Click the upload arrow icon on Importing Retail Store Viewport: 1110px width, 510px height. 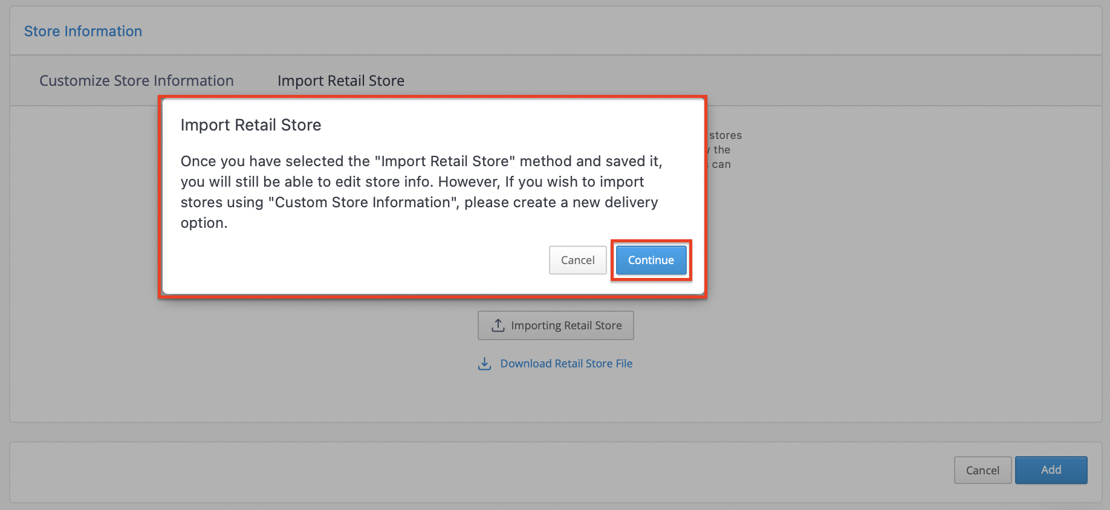click(x=498, y=325)
